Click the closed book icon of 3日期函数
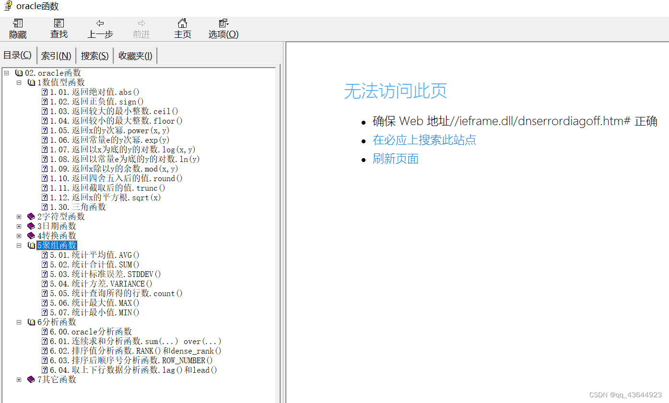669x403 pixels. click(x=32, y=226)
